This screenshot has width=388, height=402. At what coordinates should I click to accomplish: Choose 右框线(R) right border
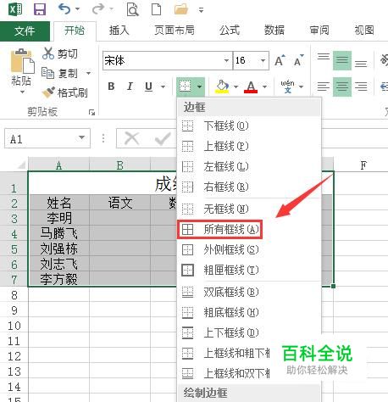(249, 187)
